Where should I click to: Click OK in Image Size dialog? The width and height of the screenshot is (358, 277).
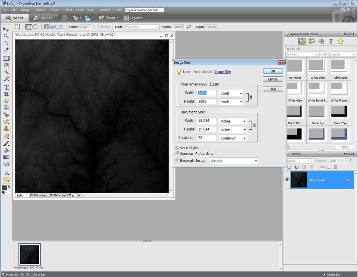point(273,71)
